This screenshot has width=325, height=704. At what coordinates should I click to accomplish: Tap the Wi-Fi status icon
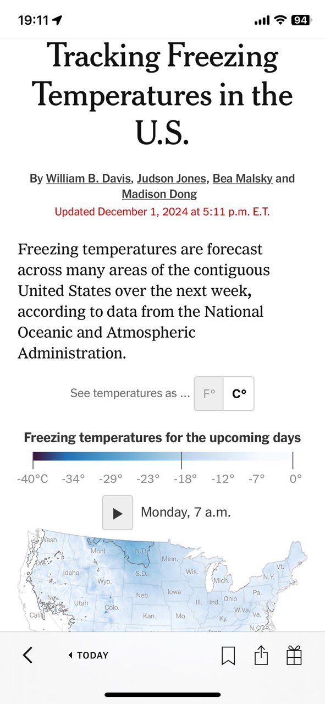pyautogui.click(x=280, y=20)
